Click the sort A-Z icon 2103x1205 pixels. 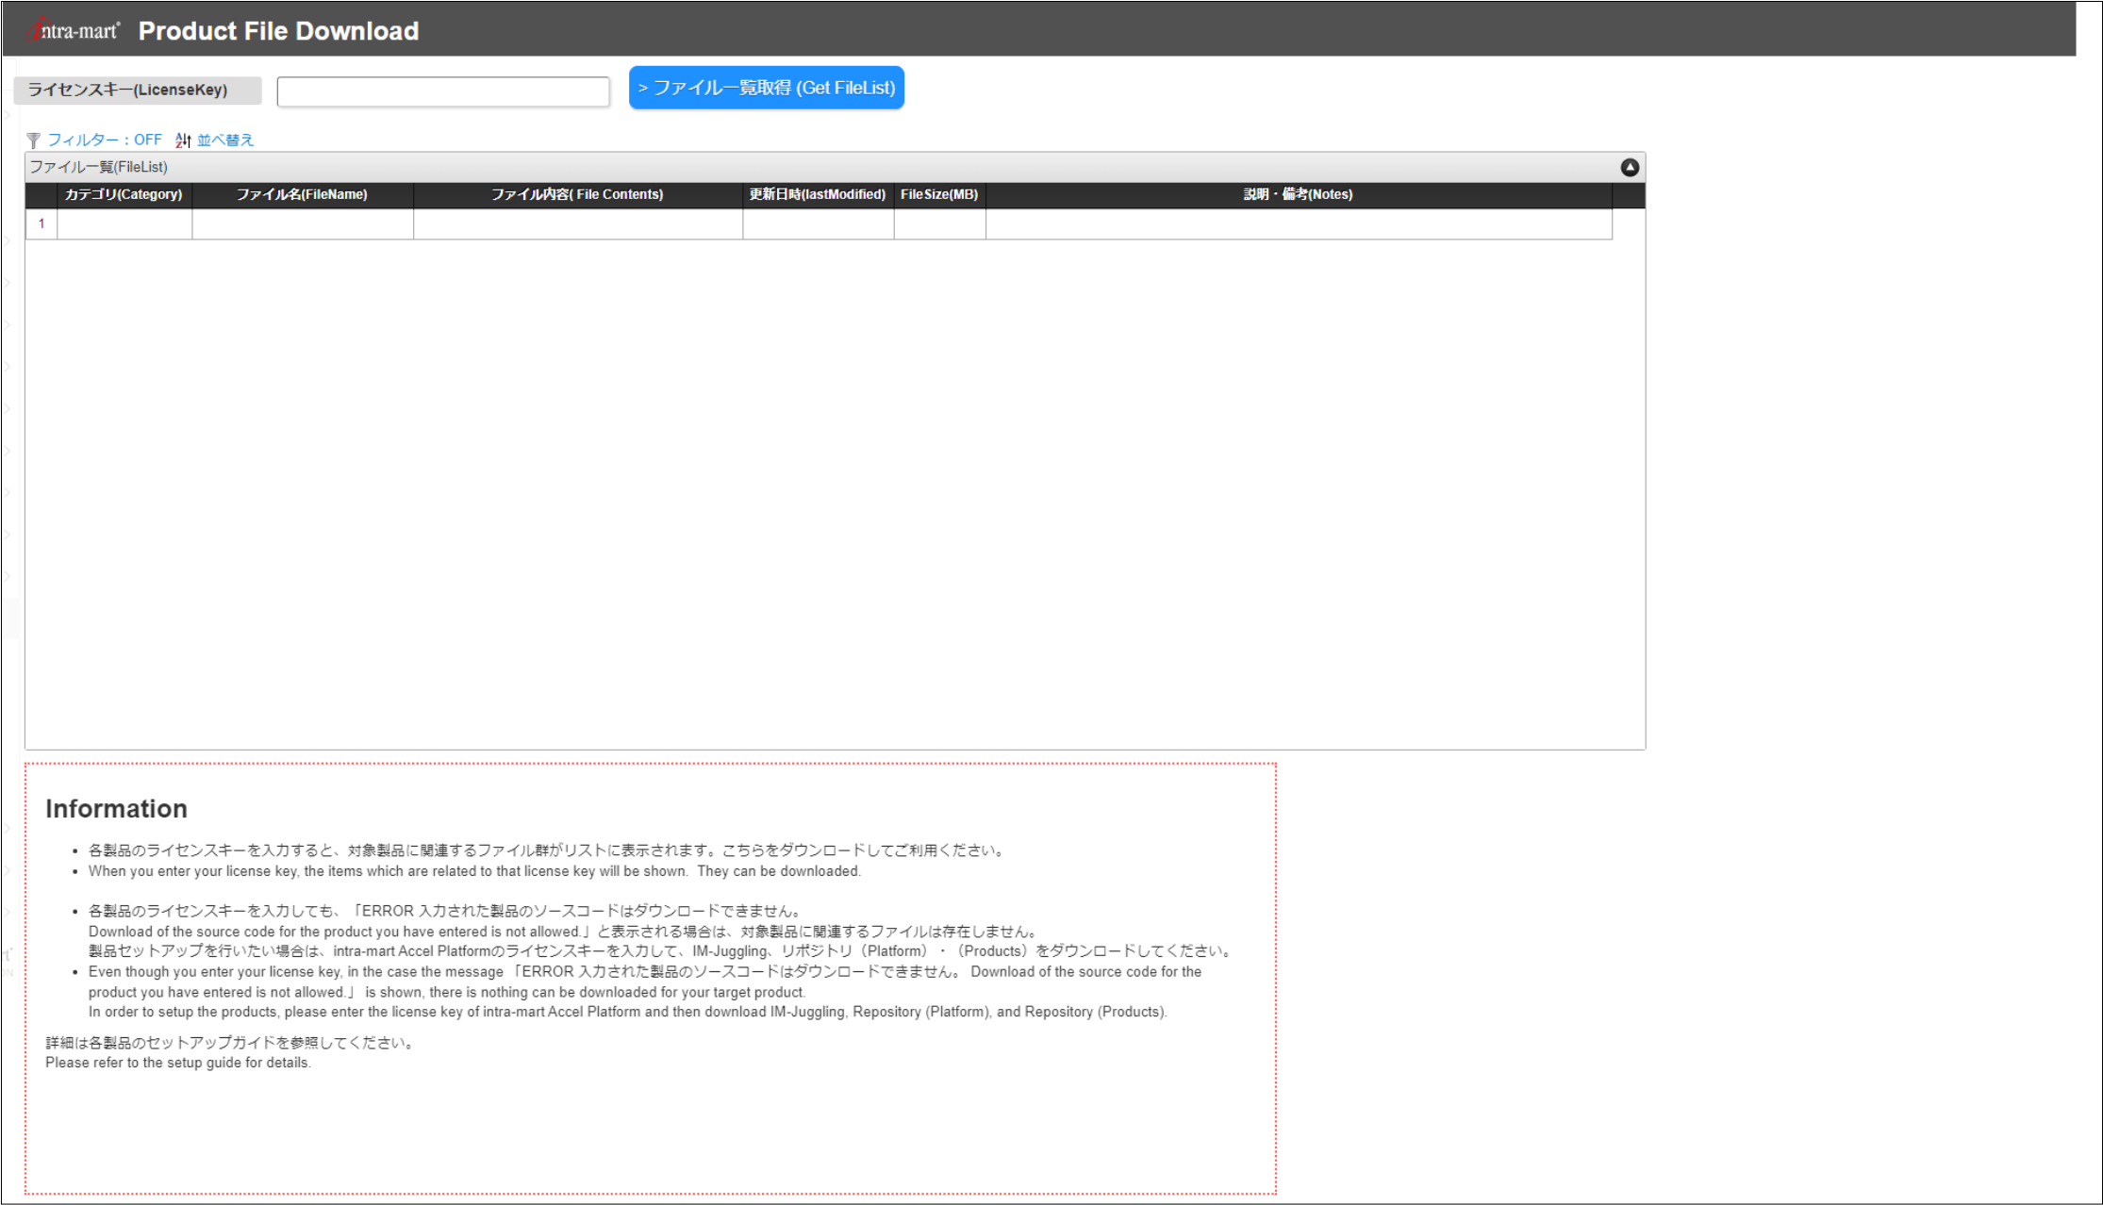click(183, 140)
